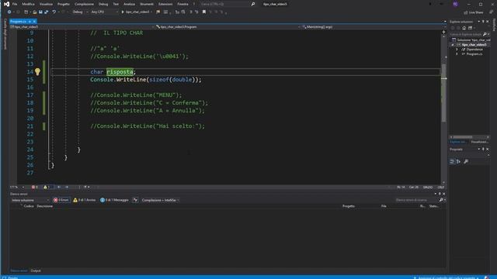This screenshot has width=497, height=279.
Task: Click the lightbulb quick actions icon on line 14
Action: (x=37, y=72)
